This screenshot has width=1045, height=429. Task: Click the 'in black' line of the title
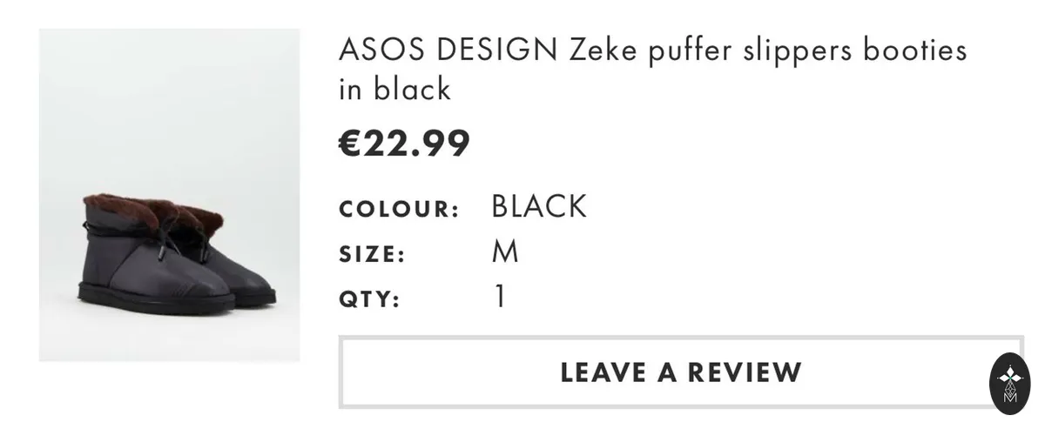click(x=395, y=89)
